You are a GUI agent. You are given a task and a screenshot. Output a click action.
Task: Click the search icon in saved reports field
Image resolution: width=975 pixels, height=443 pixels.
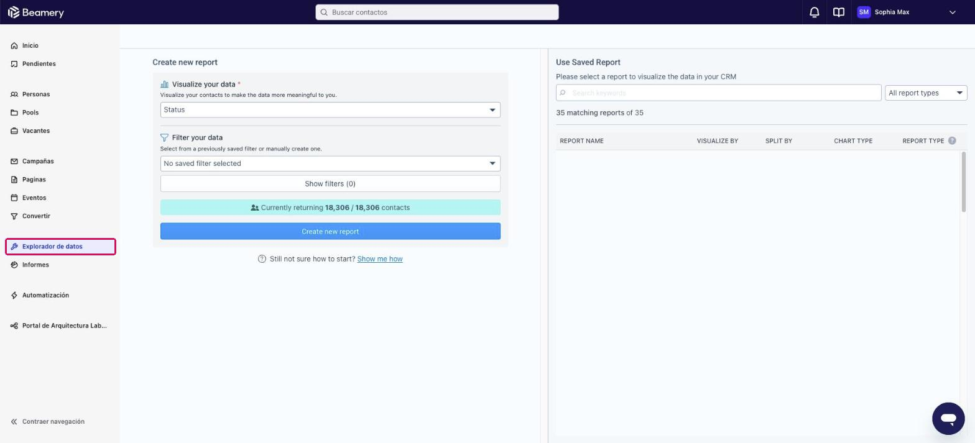[x=563, y=93]
